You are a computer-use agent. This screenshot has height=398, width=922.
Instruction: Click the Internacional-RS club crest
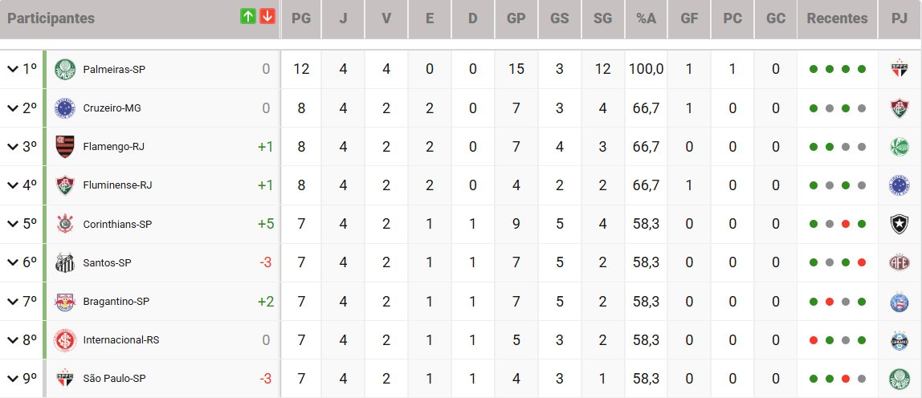pyautogui.click(x=64, y=339)
